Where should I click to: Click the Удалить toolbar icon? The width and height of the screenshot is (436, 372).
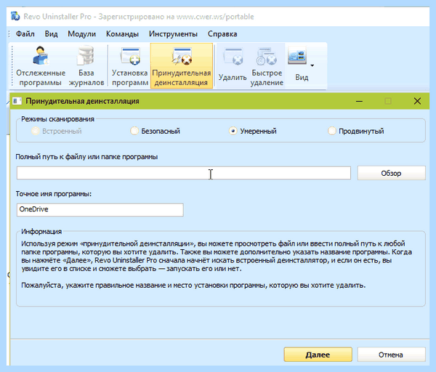point(233,66)
